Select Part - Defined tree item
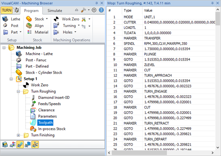The width and height of the screenshot is (221, 156). click(x=37, y=66)
